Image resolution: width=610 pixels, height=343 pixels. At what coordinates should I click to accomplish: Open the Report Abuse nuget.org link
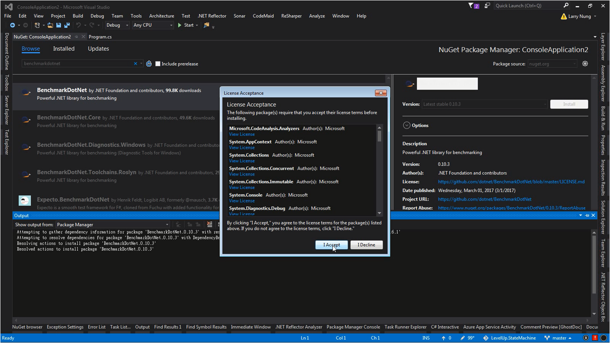[512, 208]
